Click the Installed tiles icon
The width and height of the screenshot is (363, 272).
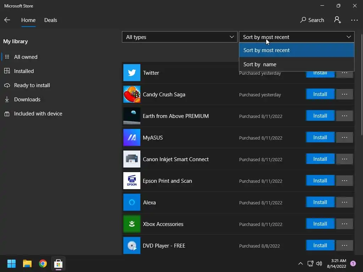click(x=7, y=71)
